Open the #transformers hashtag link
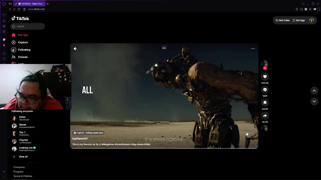This screenshot has height=180, width=321. pos(122,144)
